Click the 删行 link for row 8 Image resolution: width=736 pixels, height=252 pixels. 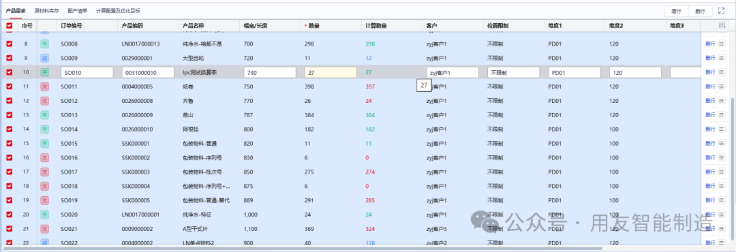(710, 44)
